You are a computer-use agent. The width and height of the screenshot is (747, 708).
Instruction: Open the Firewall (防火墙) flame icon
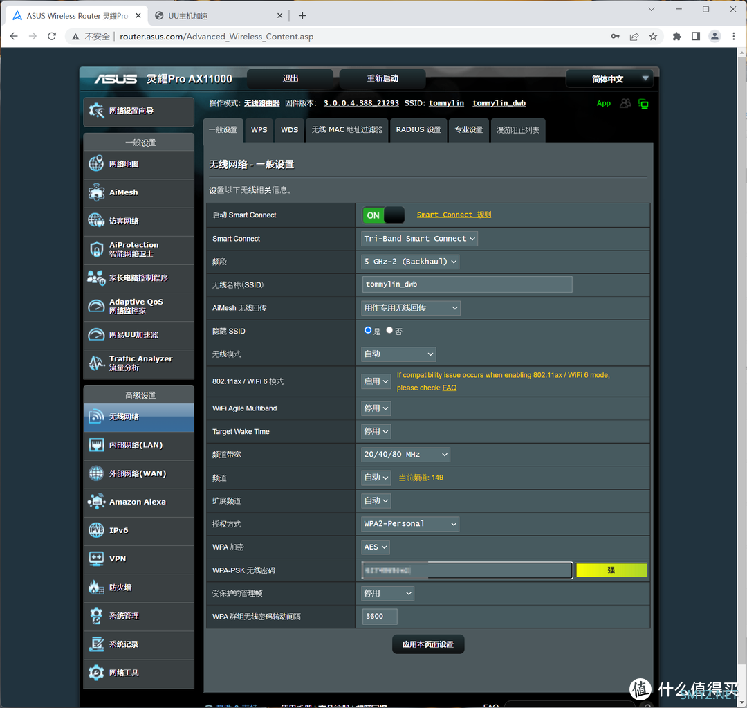point(96,588)
